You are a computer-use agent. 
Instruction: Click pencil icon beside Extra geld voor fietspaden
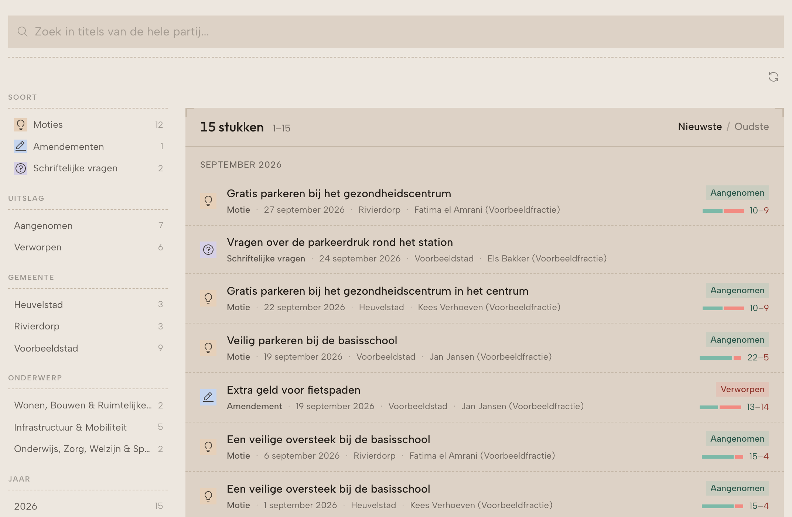click(208, 397)
